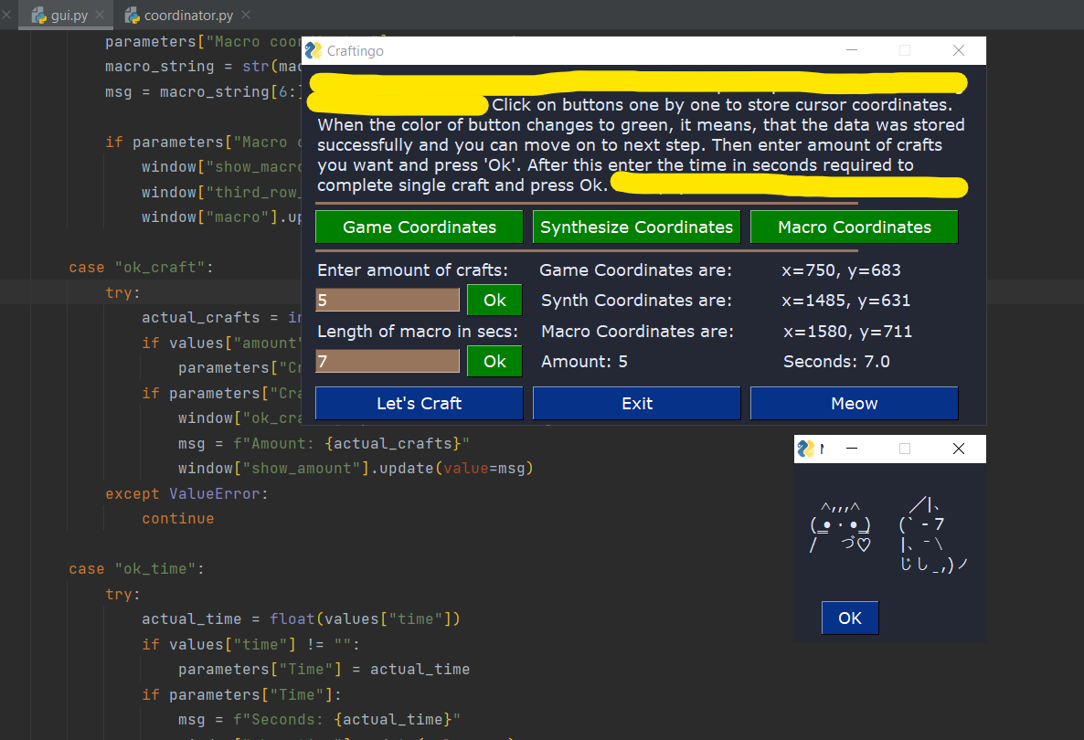1084x740 pixels.
Task: Switch to the coordinator.py editor tab
Action: click(186, 16)
